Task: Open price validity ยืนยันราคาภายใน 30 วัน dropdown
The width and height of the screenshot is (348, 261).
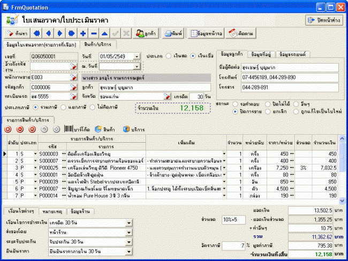Action: pos(128,251)
